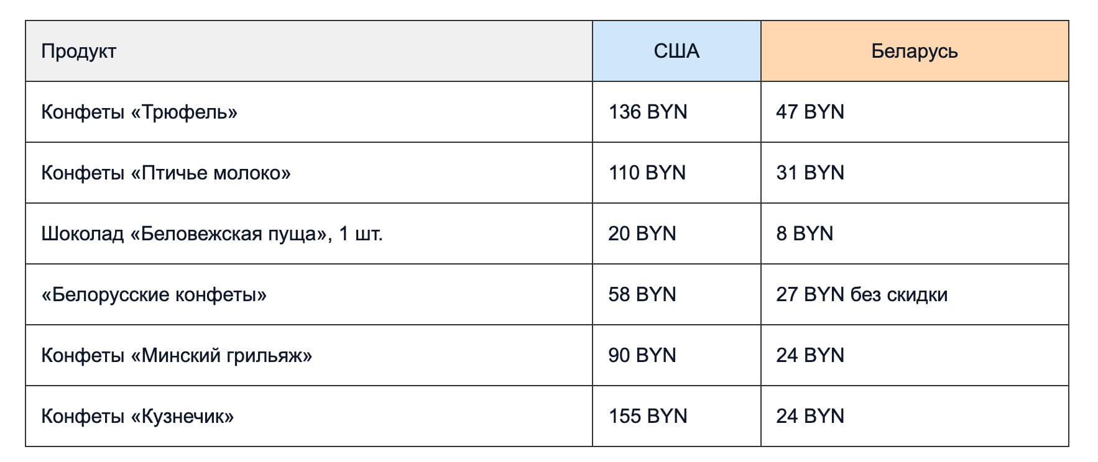The height and width of the screenshot is (462, 1098).
Task: Click the orange 'Беларусь' header cell
Action: [x=914, y=51]
